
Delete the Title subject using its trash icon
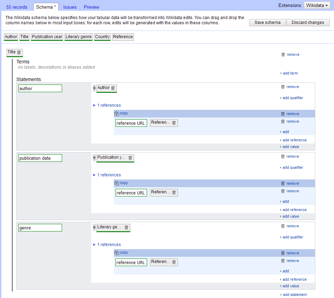coord(19,53)
